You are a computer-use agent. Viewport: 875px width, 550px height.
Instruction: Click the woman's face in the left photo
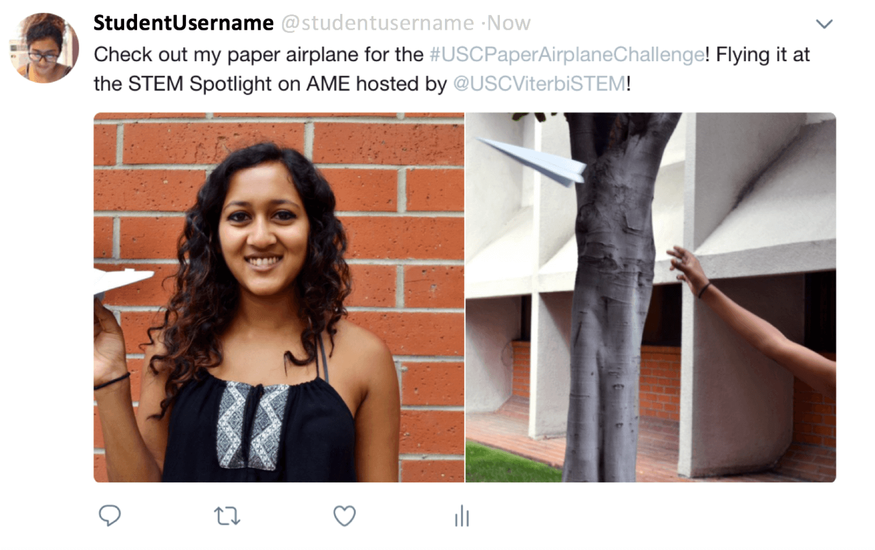point(262,227)
